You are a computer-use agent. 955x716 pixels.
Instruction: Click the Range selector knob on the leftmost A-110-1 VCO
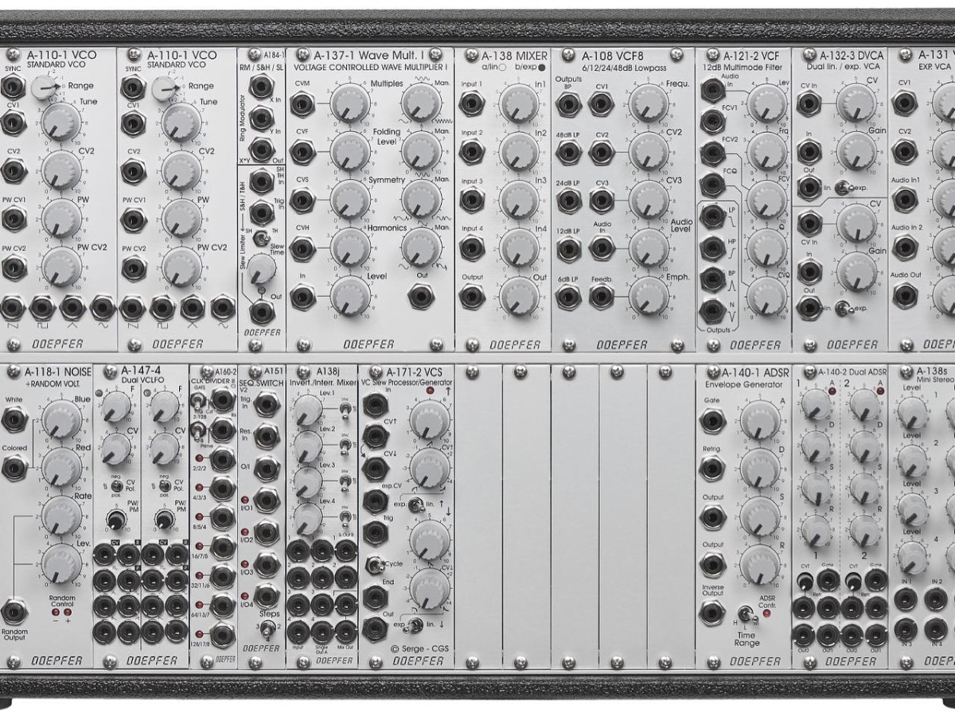pos(45,88)
